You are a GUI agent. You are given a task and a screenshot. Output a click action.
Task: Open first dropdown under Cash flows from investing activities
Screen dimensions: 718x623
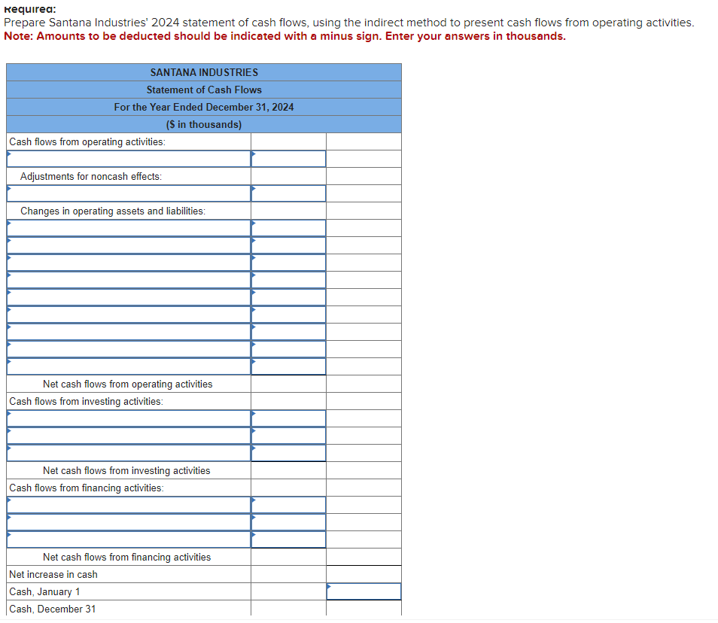click(129, 418)
